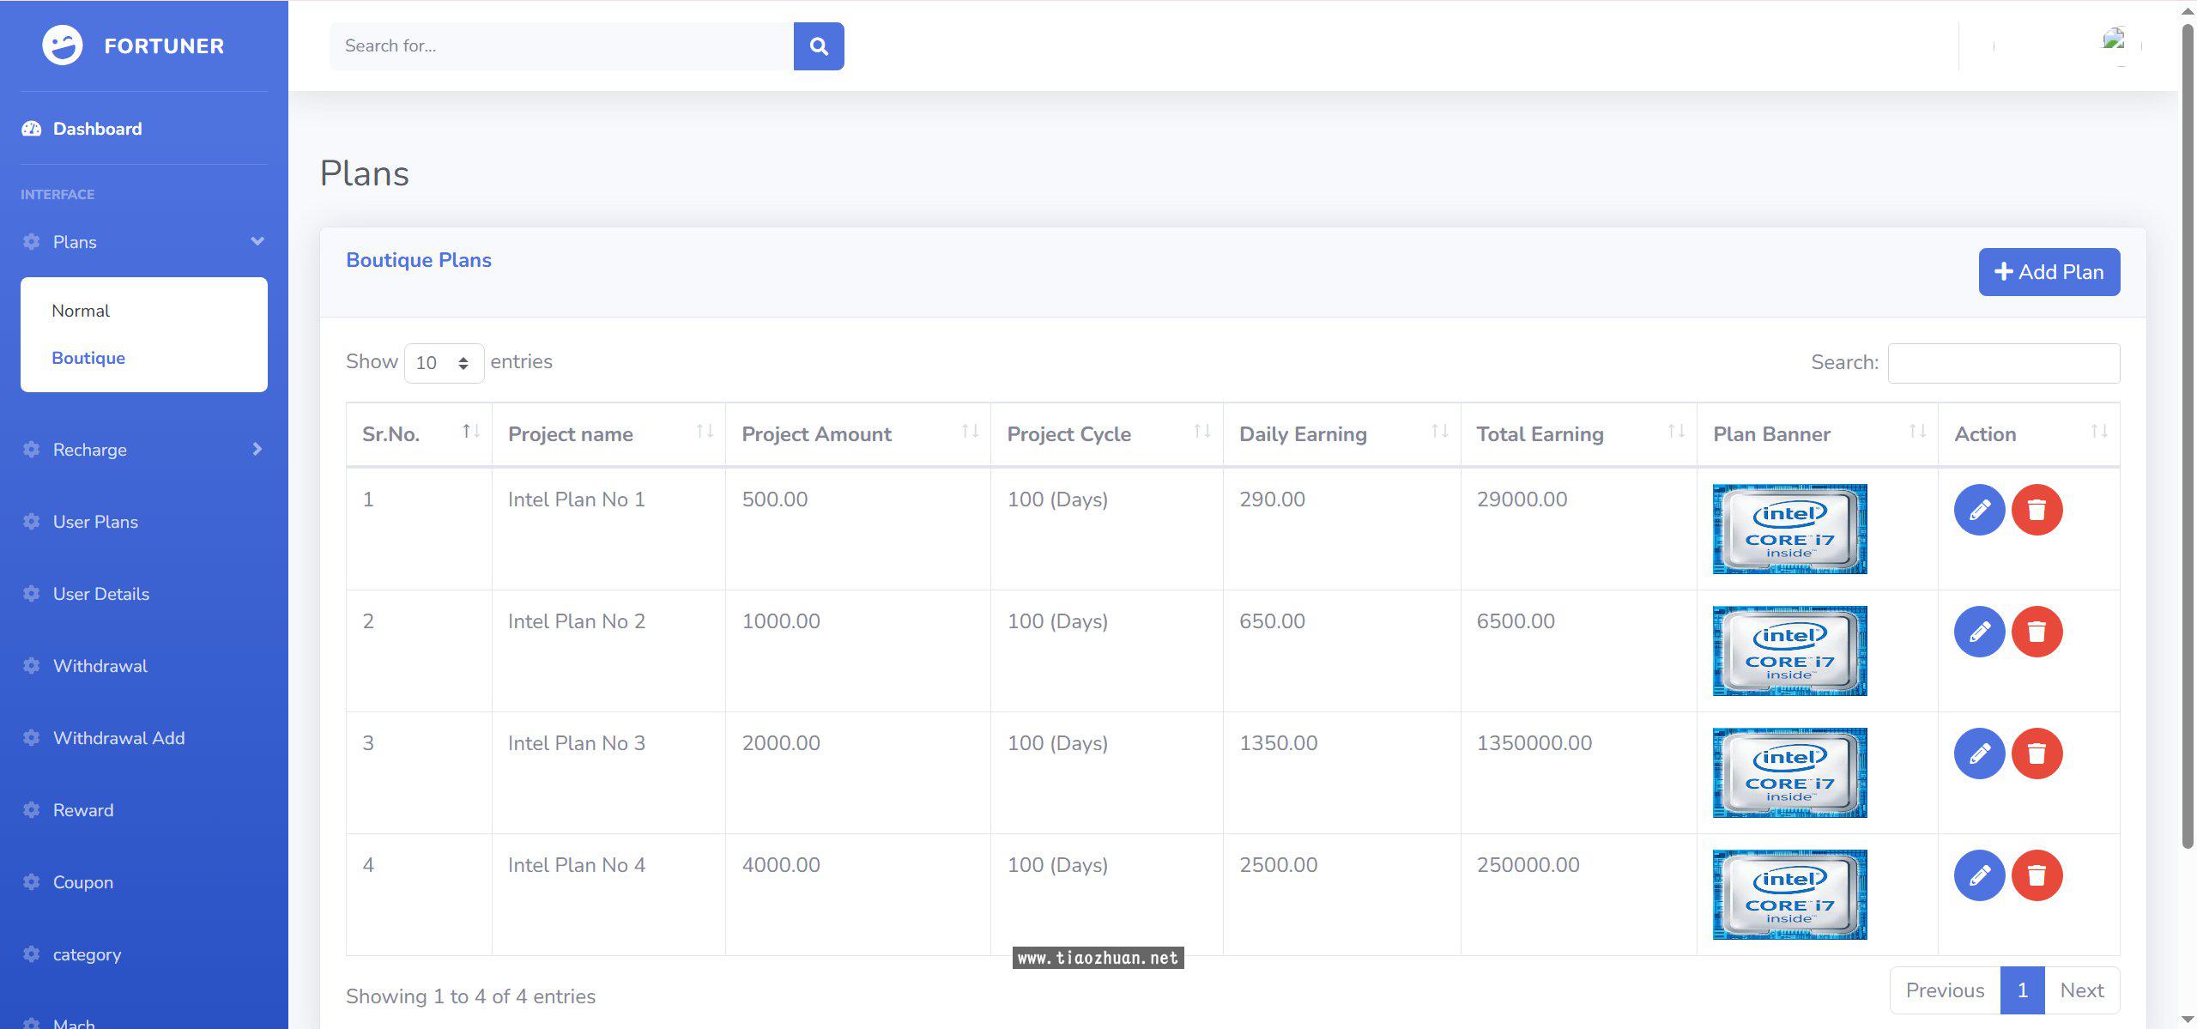
Task: Click the gear icon beside Reward
Action: [32, 810]
